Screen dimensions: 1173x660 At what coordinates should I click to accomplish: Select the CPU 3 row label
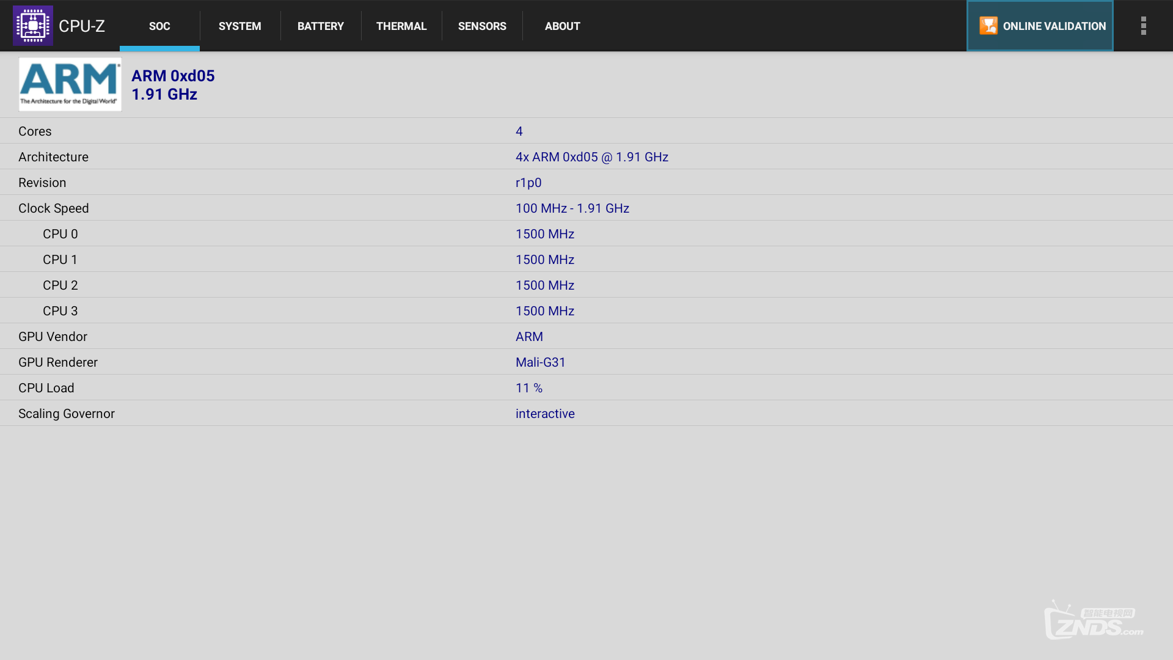[x=60, y=311]
